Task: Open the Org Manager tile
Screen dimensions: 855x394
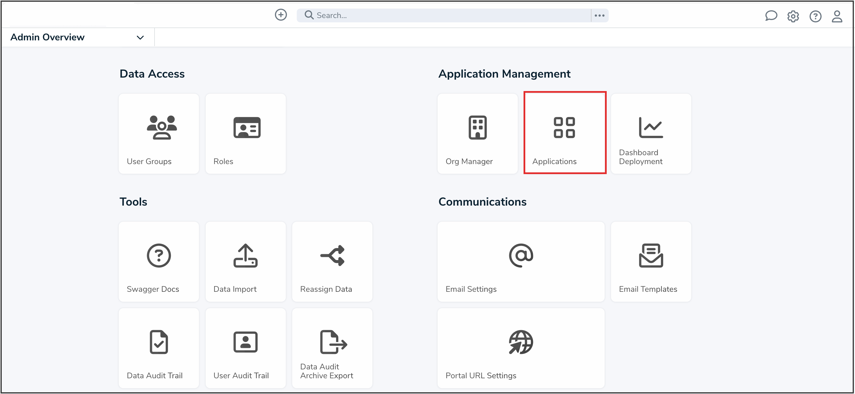Action: 477,133
